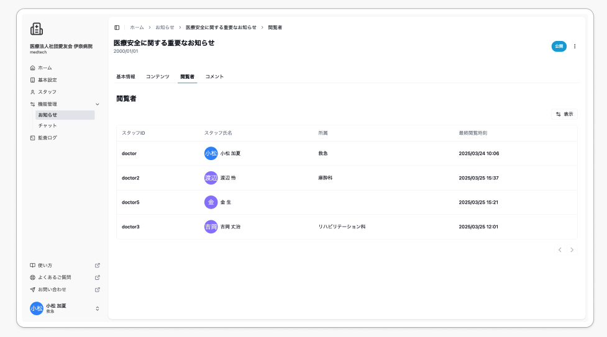Click the スタッフ person icon
The height and width of the screenshot is (337, 607).
(x=32, y=92)
